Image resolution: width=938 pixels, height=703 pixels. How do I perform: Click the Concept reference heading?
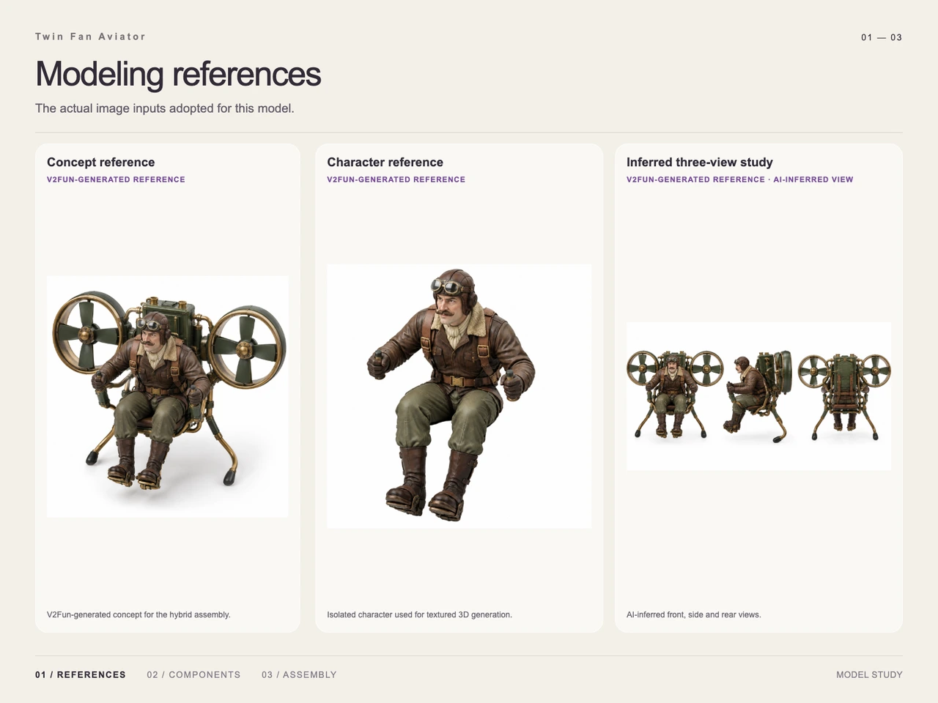pos(101,163)
